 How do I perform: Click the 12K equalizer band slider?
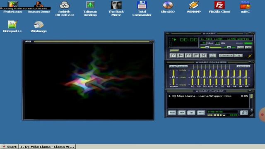point(234,77)
